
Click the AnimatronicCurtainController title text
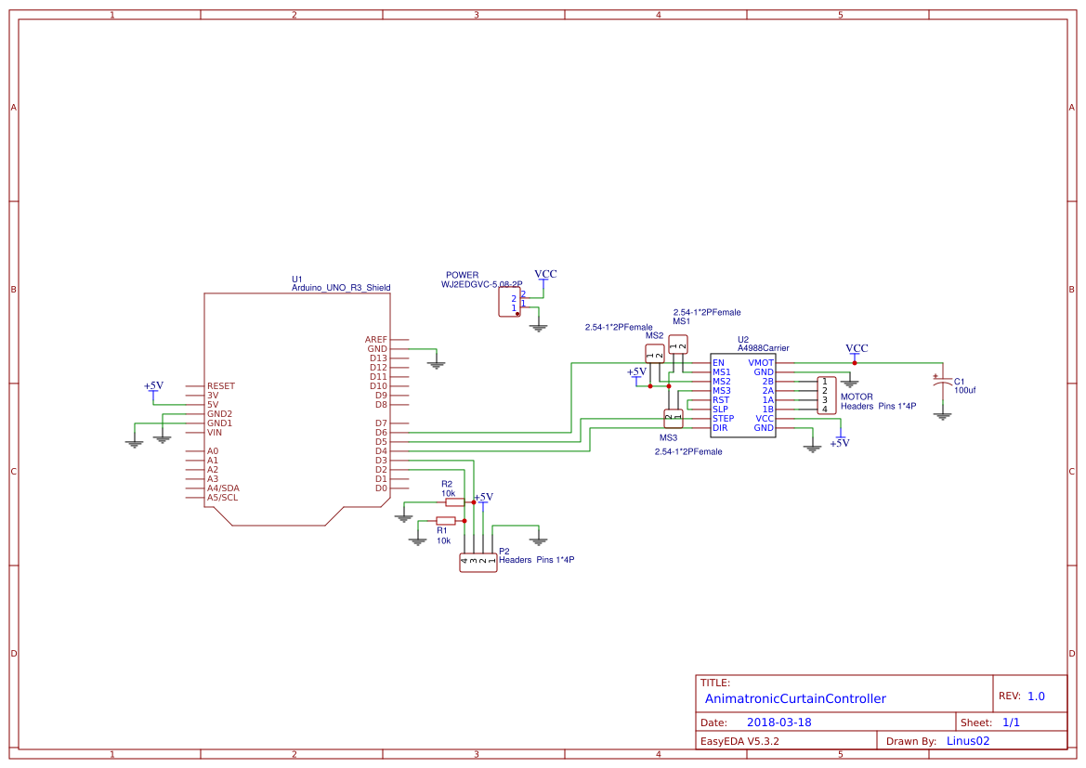(x=795, y=698)
